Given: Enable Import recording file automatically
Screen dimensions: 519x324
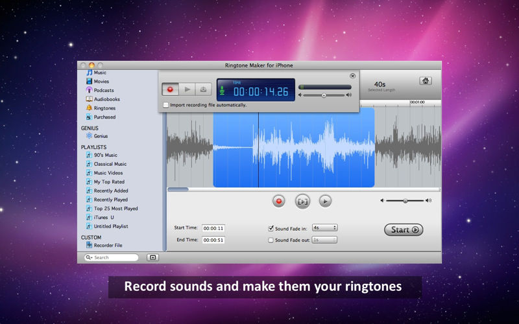Looking at the screenshot, I should point(166,105).
